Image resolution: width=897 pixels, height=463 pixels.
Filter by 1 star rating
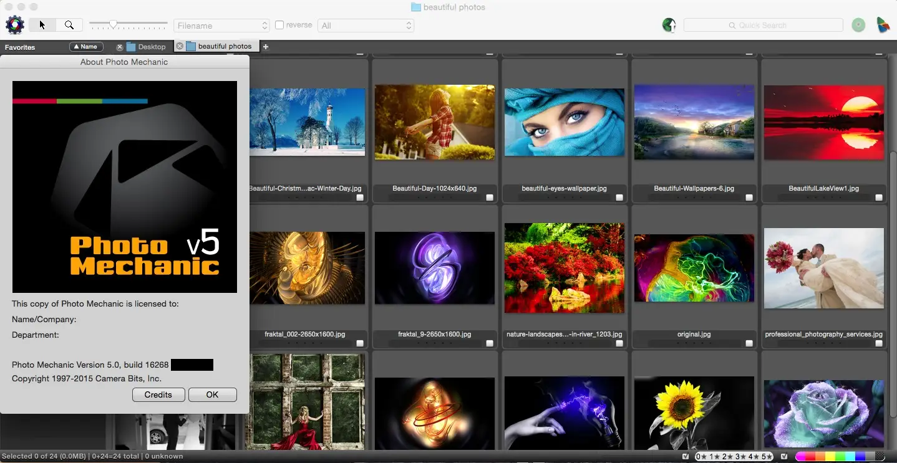(715, 457)
